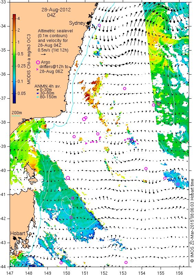196x275 pixels.
Task: Click the Sydney city label
Action: point(77,23)
